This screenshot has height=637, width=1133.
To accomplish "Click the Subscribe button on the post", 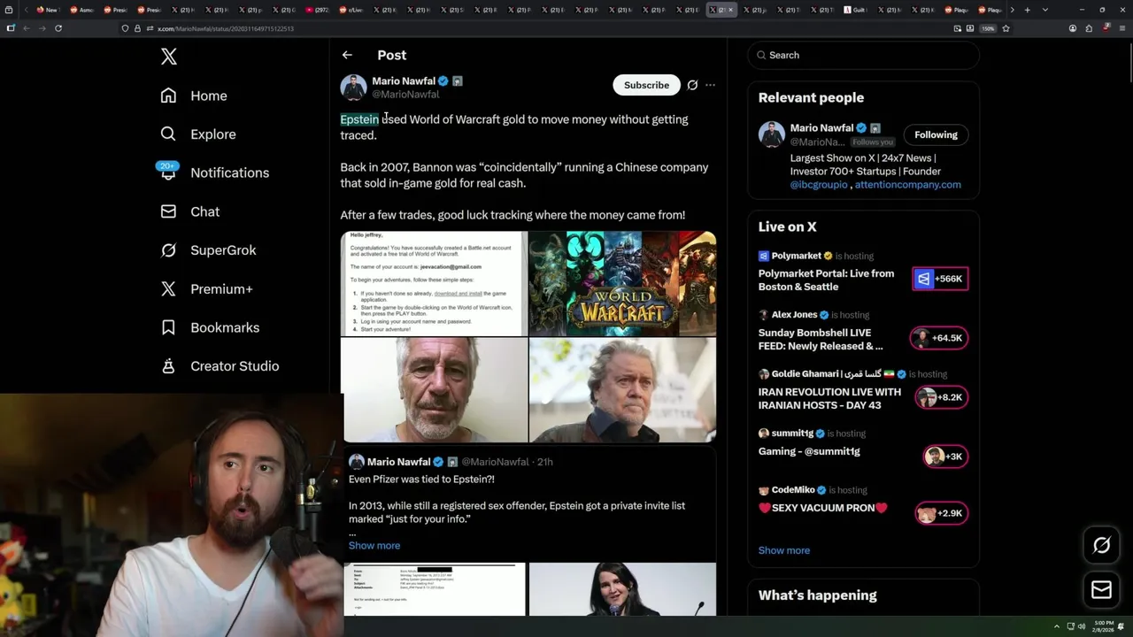I will pos(646,85).
